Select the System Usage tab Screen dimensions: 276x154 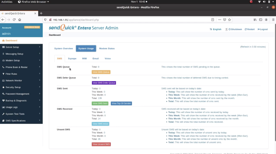click(x=86, y=49)
